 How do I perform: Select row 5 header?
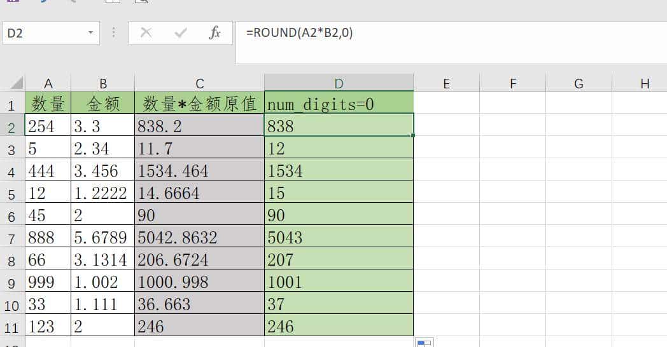pyautogui.click(x=12, y=191)
